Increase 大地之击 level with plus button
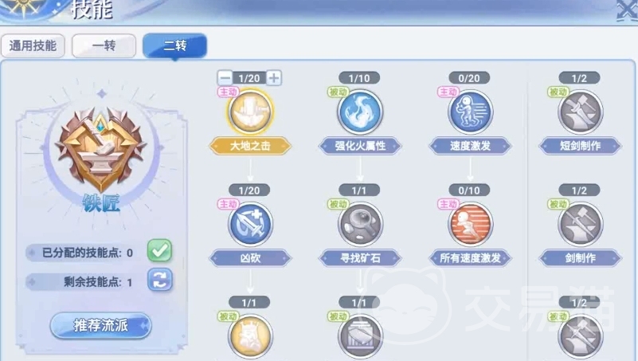Screen dimensions: 638x361 (x=274, y=78)
